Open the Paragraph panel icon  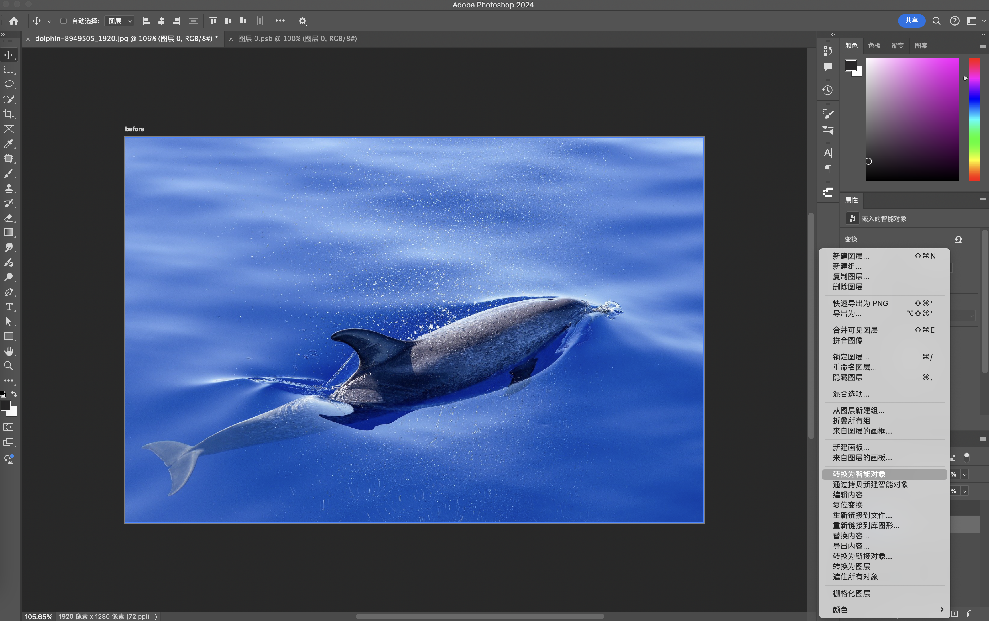pyautogui.click(x=828, y=169)
